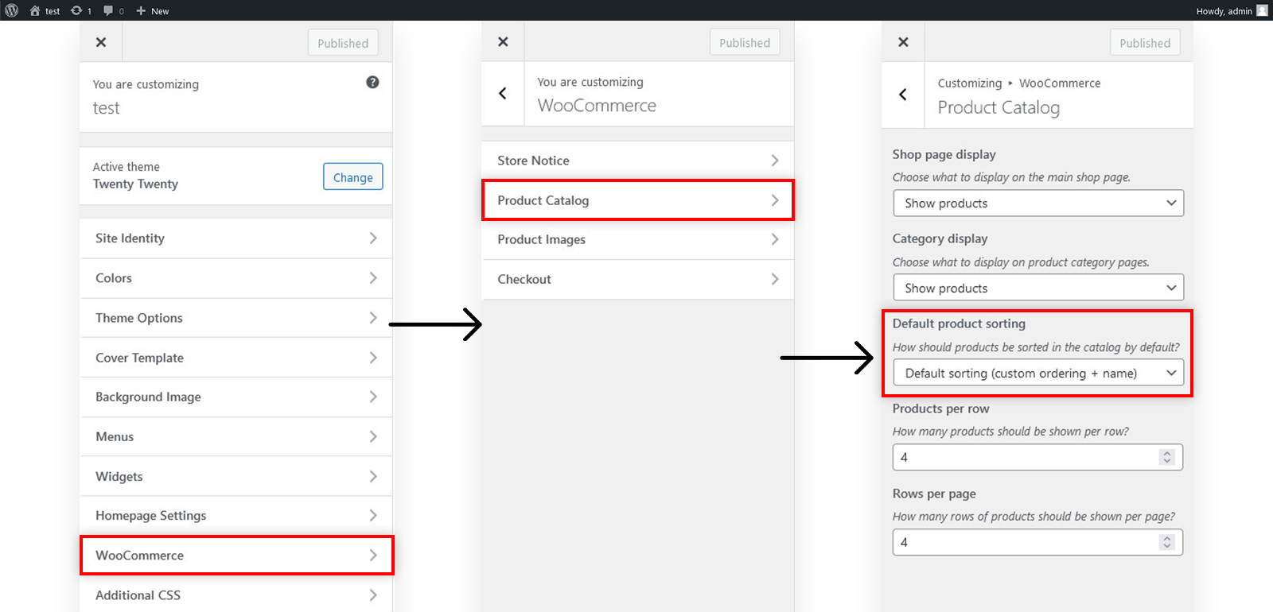This screenshot has height=612, width=1273.
Task: Go back from the WooCommerce panel
Action: click(503, 94)
